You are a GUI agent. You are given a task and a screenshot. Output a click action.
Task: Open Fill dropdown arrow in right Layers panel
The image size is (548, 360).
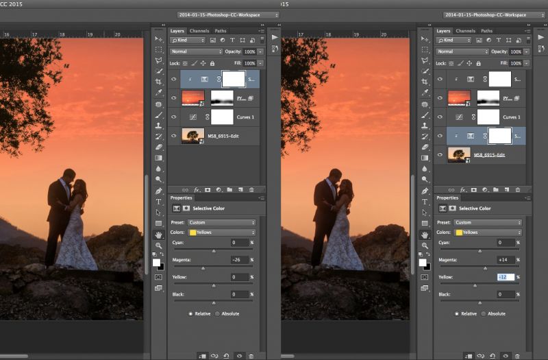[526, 63]
